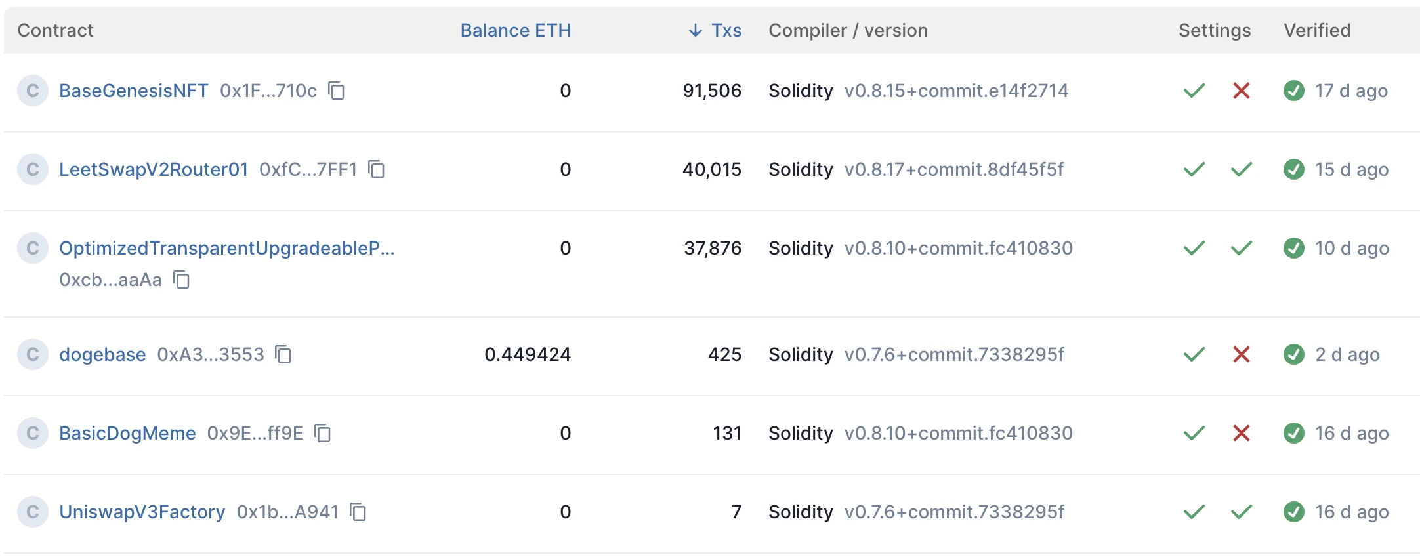Click the green verified badge for UniswapV3Factory
1420x559 pixels.
point(1293,512)
